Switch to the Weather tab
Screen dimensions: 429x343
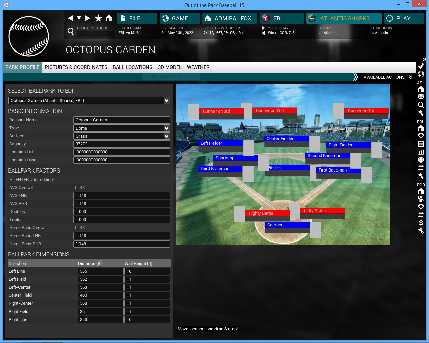pos(198,67)
